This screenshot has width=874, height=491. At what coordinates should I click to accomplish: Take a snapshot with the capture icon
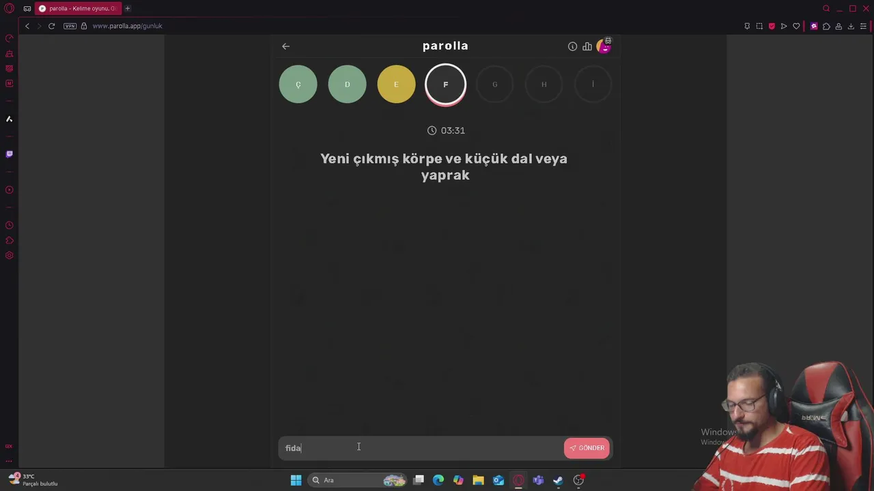pyautogui.click(x=759, y=26)
